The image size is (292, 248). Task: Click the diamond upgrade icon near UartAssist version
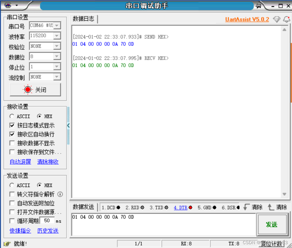277,19
